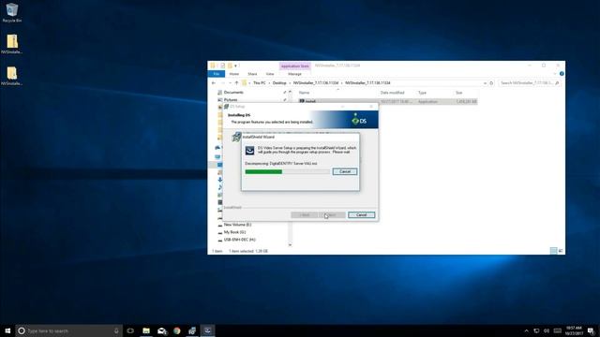Click Desktop in address breadcrumb
600x337 pixels.
[279, 83]
